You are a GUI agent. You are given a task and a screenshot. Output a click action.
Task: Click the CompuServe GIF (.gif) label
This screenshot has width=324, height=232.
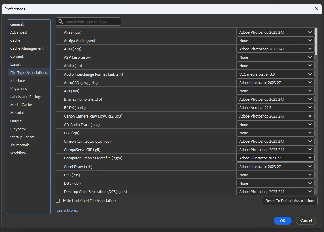point(82,149)
